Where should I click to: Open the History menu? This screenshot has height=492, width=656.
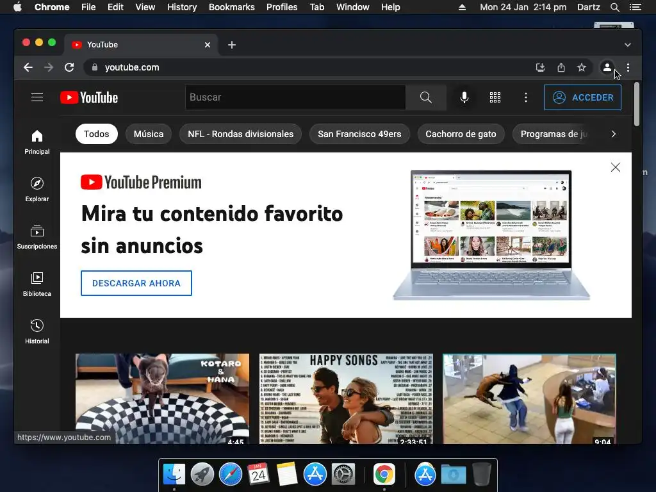[x=182, y=7]
